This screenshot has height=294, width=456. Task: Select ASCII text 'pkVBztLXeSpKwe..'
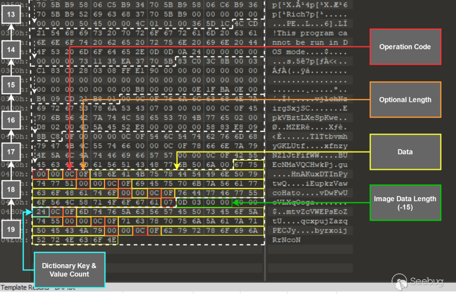tap(310, 118)
